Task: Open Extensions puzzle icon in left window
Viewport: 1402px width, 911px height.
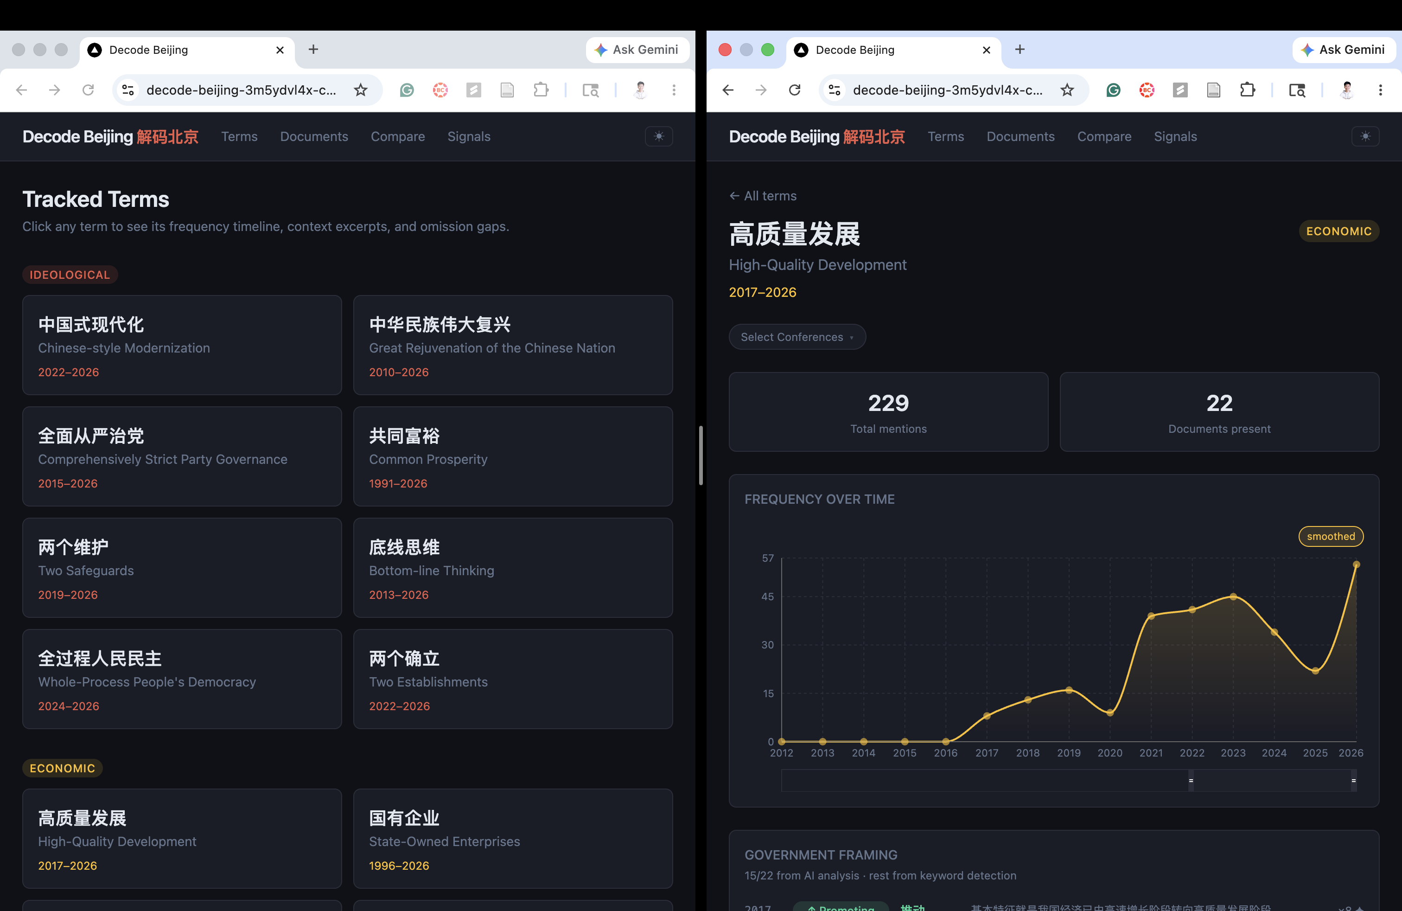Action: tap(541, 90)
